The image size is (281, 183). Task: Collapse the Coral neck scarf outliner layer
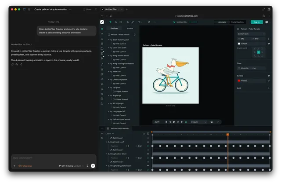tap(108, 48)
